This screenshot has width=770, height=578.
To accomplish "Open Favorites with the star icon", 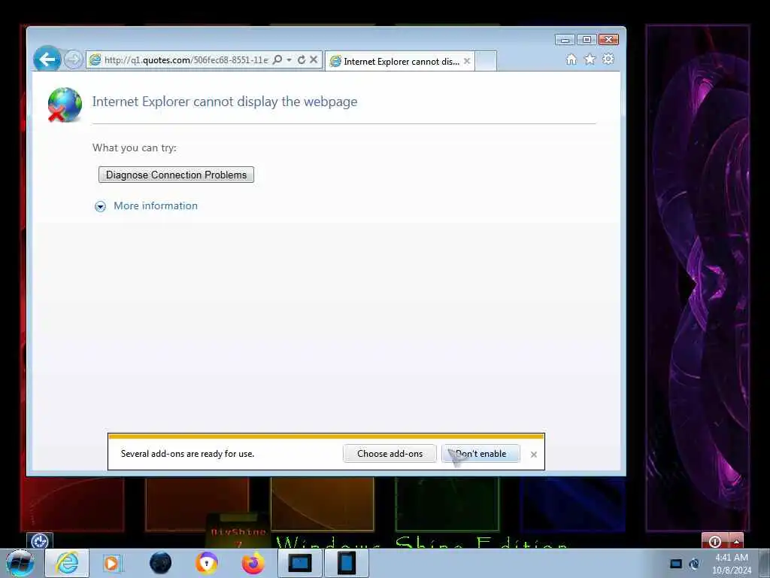I will pyautogui.click(x=590, y=59).
